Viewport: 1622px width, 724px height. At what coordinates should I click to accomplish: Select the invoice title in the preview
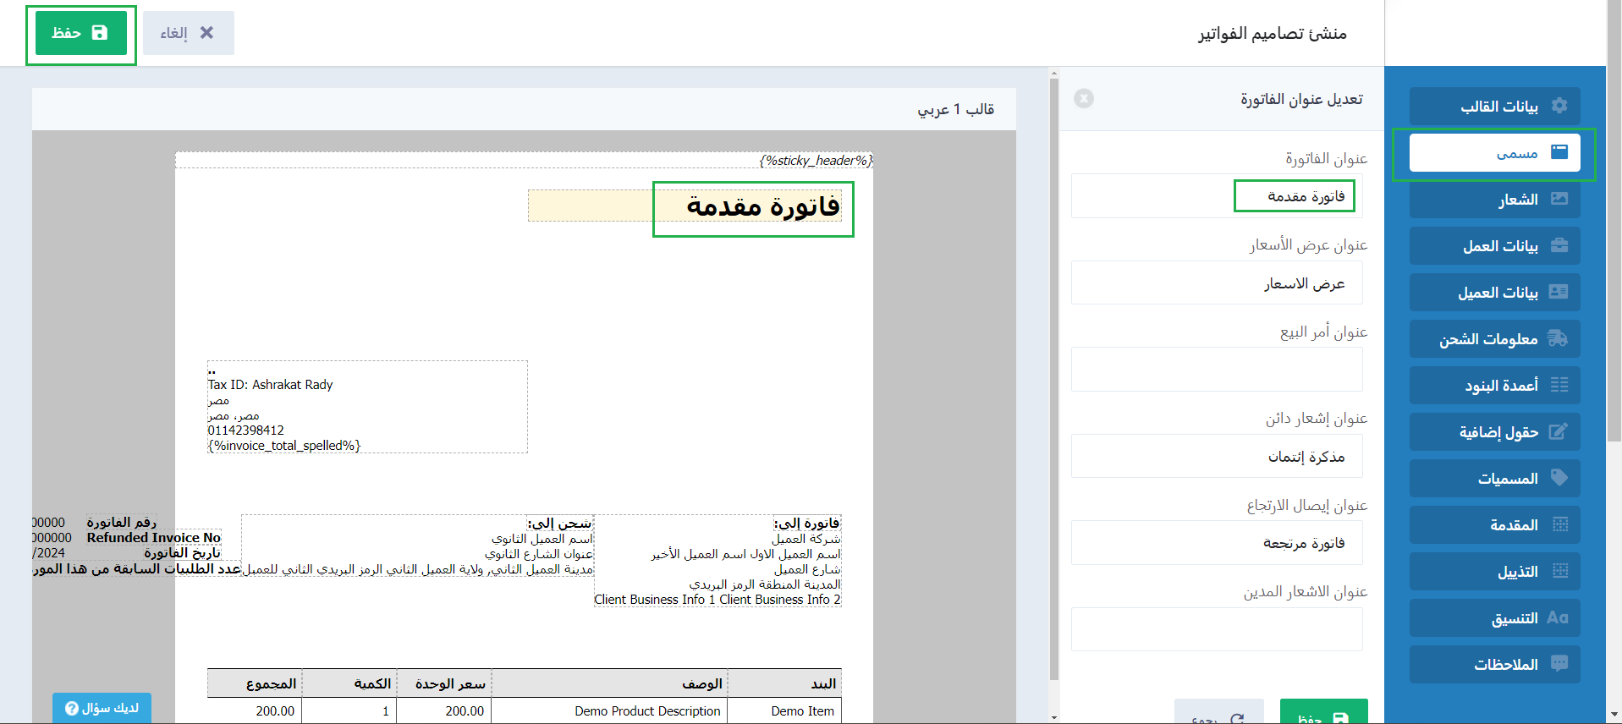pos(762,206)
